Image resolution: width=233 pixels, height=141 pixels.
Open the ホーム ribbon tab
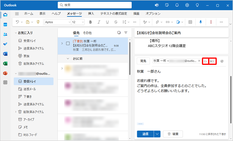click(29, 14)
